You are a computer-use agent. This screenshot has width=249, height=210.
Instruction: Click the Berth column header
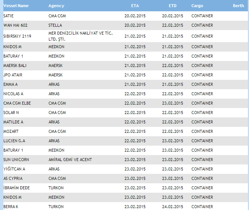point(238,6)
